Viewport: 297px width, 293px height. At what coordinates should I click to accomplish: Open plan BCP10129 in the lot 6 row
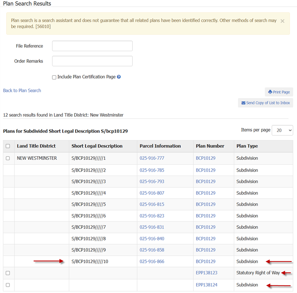[x=206, y=216]
